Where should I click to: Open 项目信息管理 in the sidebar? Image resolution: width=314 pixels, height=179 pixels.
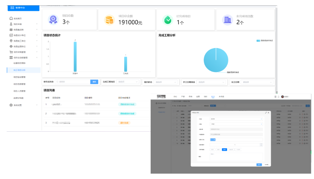click(19, 84)
